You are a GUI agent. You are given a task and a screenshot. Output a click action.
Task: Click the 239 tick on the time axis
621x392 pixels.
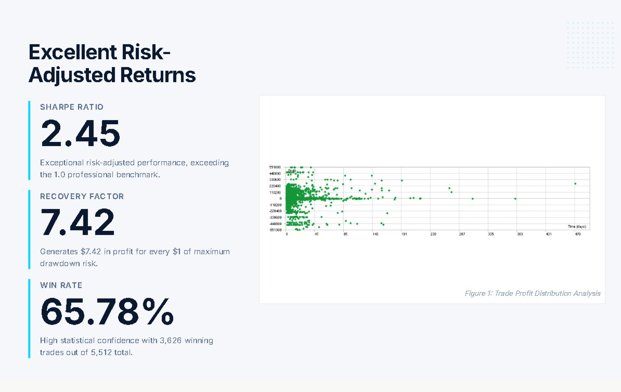pos(433,235)
